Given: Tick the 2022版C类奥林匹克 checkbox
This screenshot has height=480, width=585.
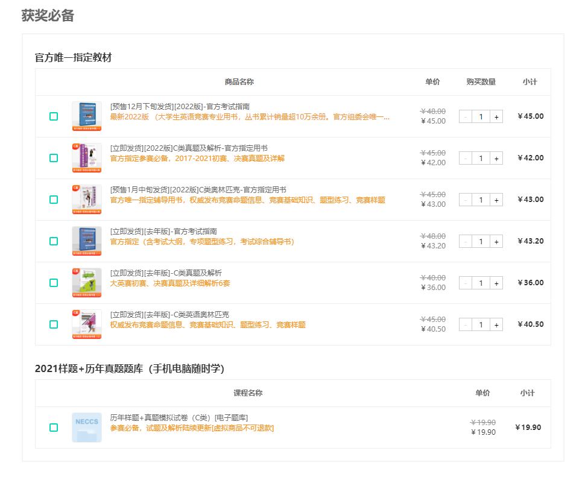Looking at the screenshot, I should [x=54, y=200].
